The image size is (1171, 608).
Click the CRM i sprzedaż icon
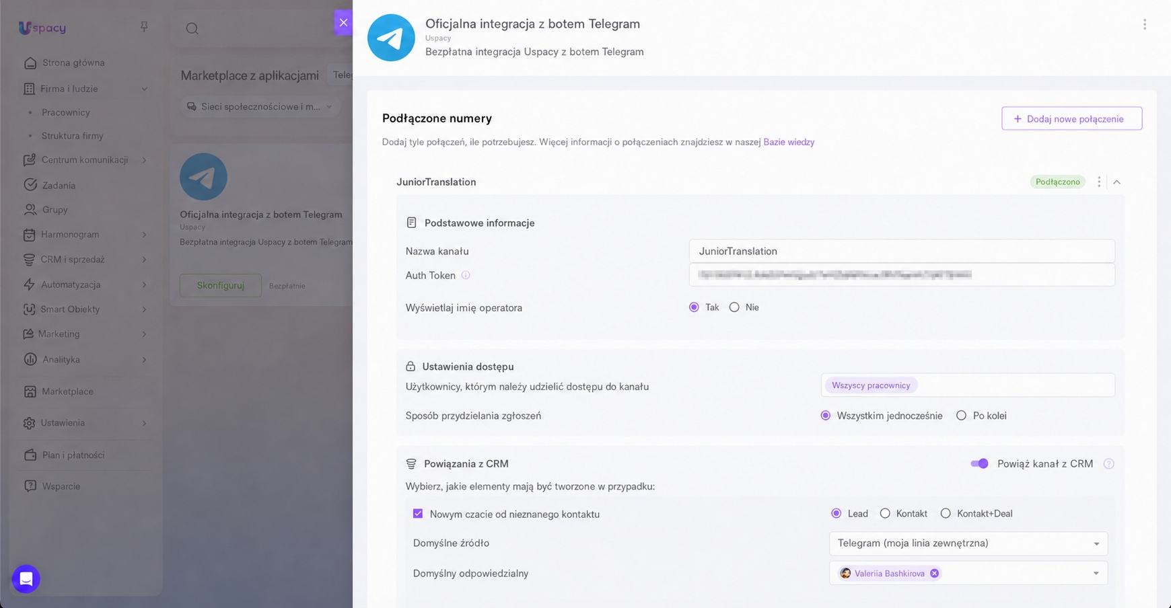pyautogui.click(x=29, y=260)
